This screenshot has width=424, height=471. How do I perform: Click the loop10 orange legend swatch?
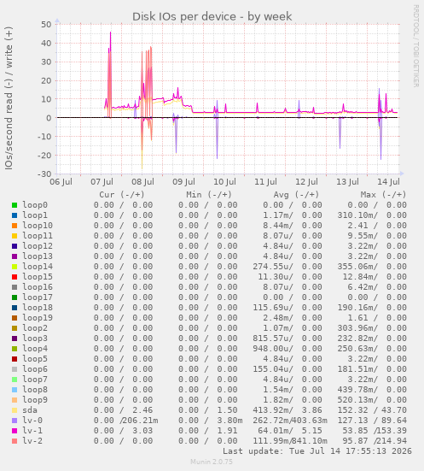click(15, 226)
